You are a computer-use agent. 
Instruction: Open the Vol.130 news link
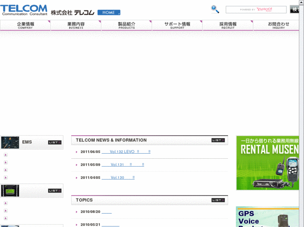[118, 178]
